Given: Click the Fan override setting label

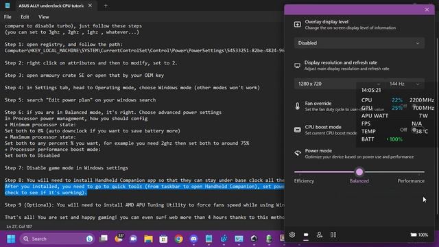Looking at the screenshot, I should tap(318, 104).
